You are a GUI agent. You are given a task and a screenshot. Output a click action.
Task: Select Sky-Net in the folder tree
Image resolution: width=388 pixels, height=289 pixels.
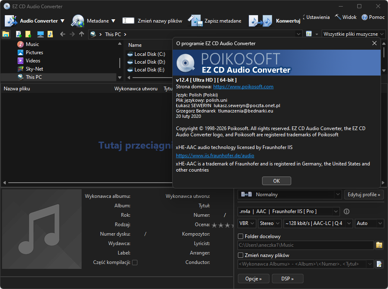(x=34, y=69)
